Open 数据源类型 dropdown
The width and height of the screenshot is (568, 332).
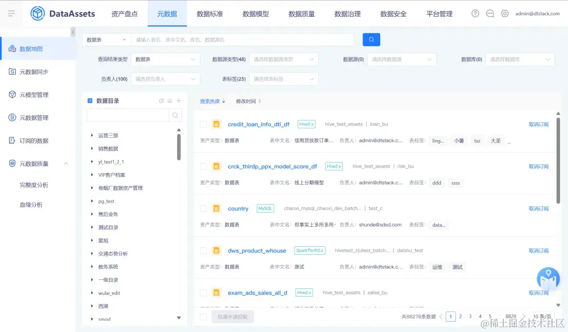click(283, 59)
